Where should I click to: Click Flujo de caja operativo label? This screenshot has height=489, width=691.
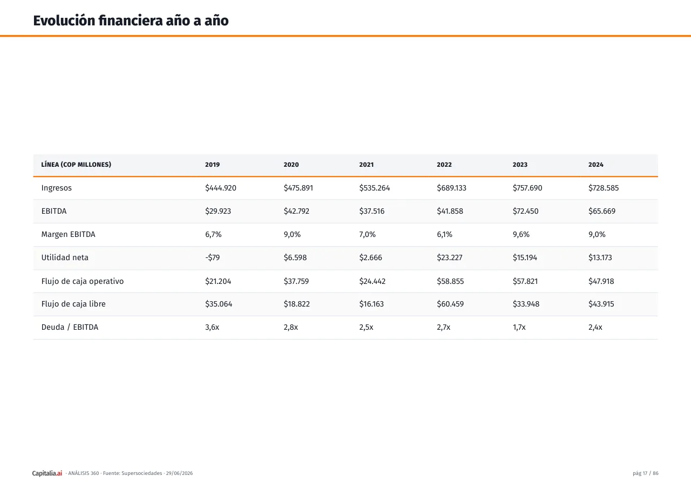click(x=83, y=281)
